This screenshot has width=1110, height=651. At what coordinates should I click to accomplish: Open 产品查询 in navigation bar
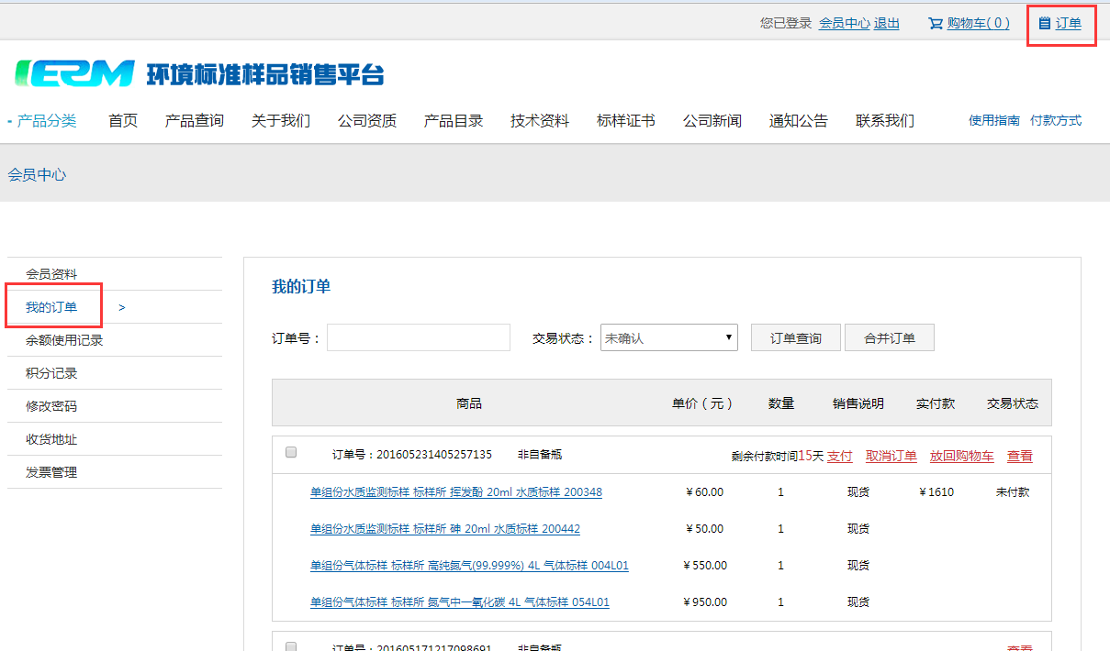194,120
